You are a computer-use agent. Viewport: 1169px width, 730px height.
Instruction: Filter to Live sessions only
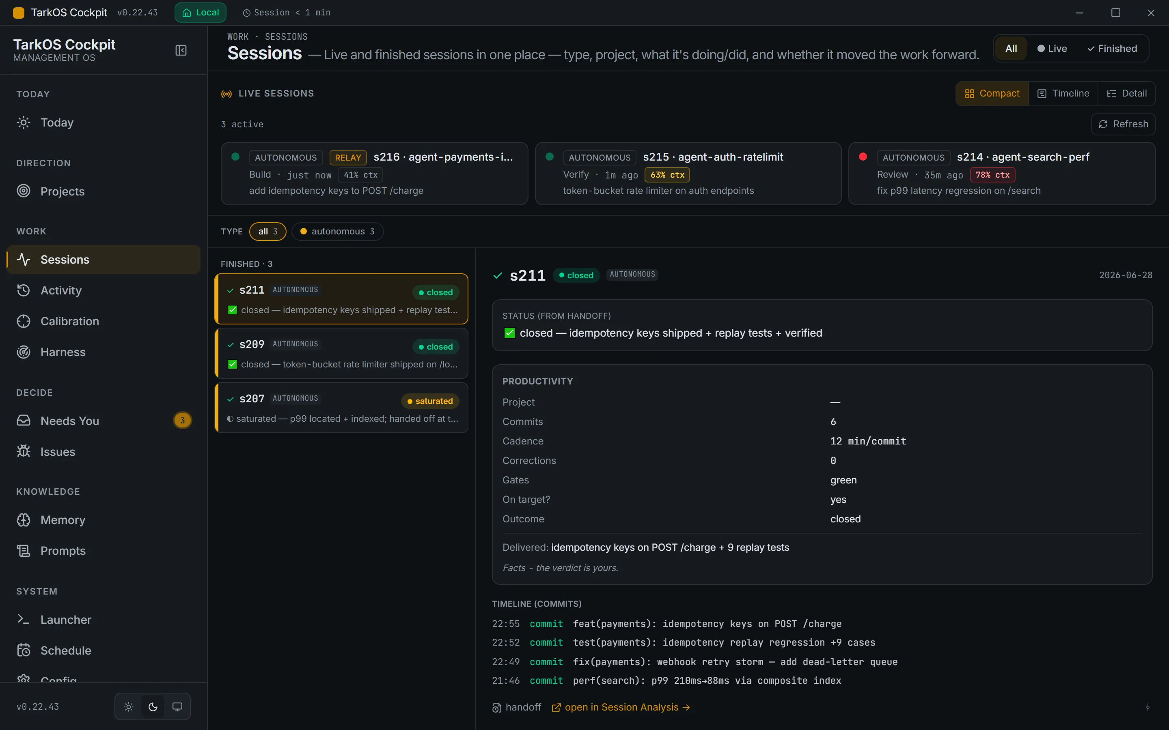coord(1052,48)
